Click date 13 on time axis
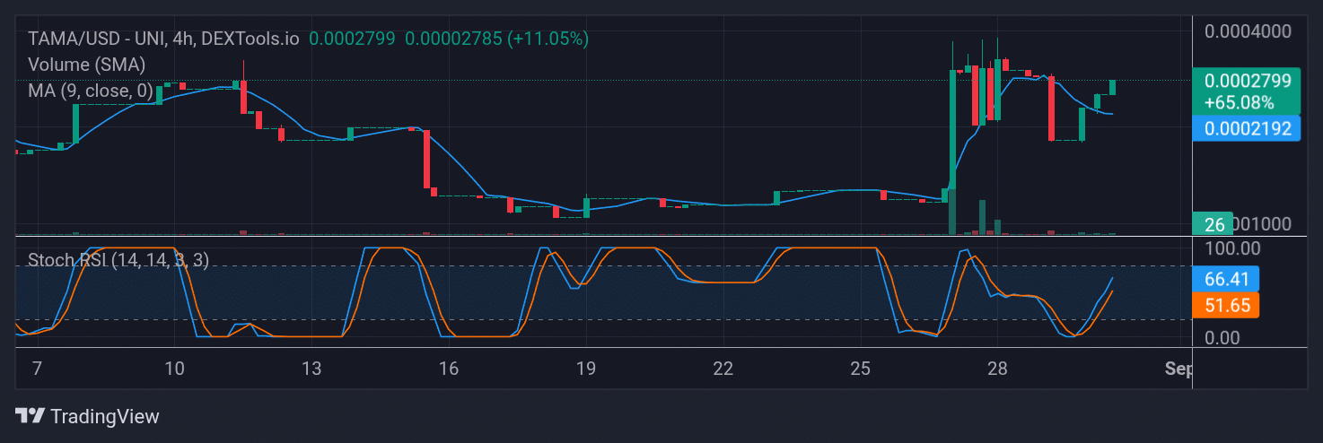This screenshot has height=443, width=1323. tap(311, 369)
